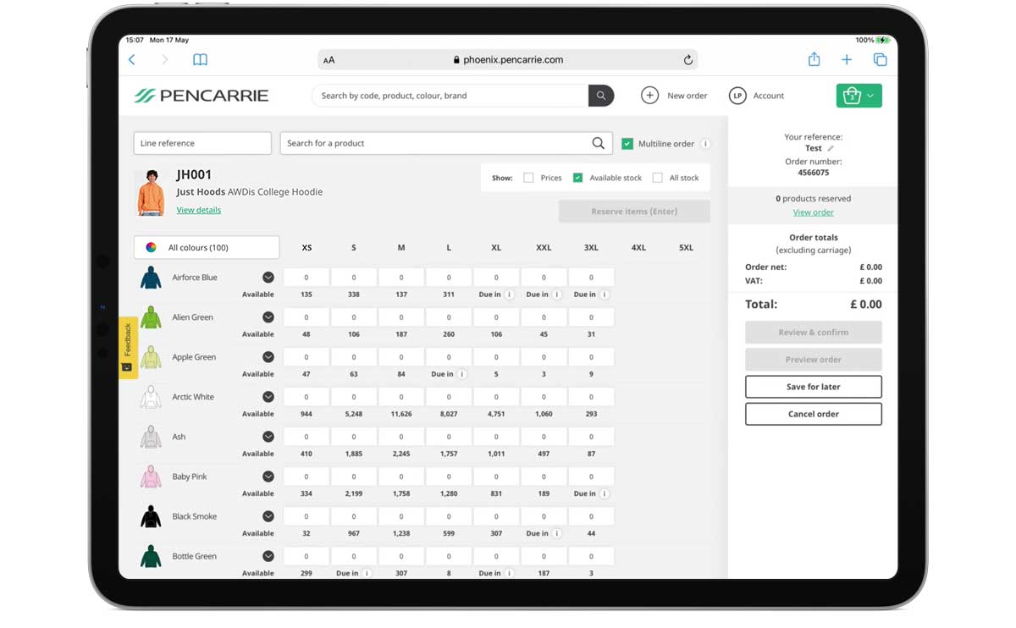Open the LP account icon
1016x628 pixels.
(x=737, y=96)
